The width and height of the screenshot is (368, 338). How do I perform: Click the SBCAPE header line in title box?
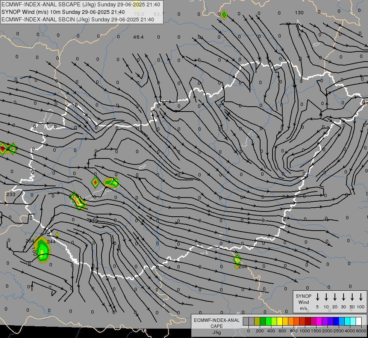point(81,5)
